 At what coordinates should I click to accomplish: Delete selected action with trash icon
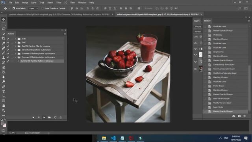(61, 118)
